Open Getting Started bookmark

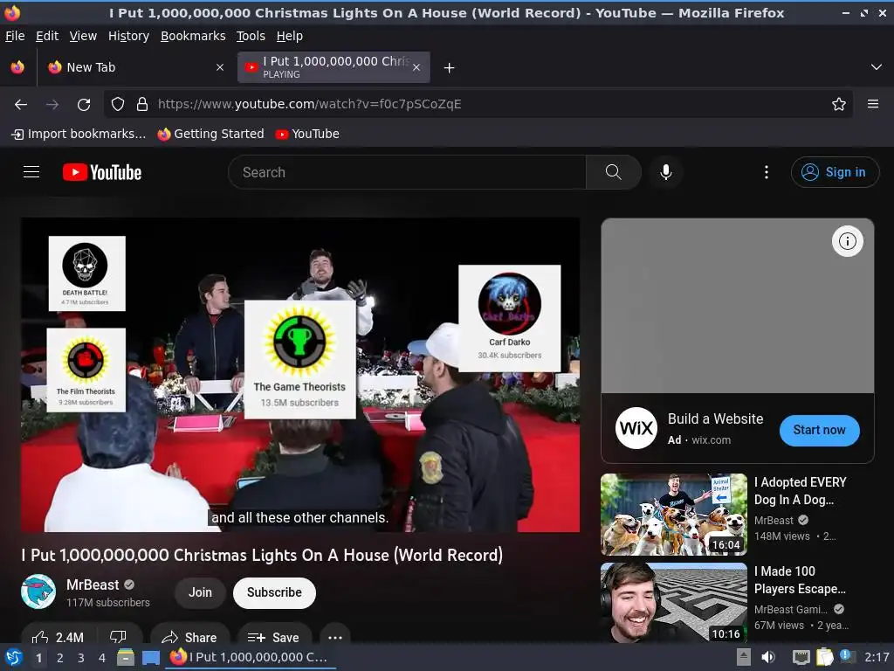211,134
